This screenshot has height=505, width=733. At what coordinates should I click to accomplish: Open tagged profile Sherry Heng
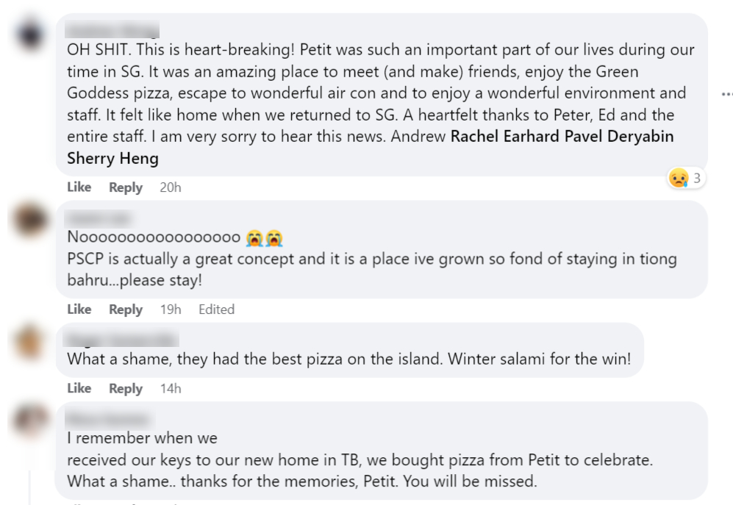(112, 158)
